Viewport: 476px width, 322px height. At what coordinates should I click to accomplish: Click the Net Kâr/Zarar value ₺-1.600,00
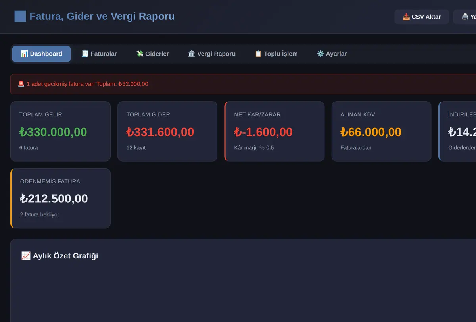[x=263, y=132]
